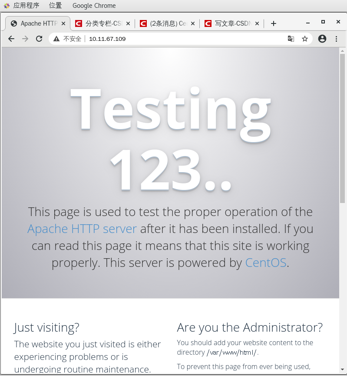Reload the current page
347x376 pixels.
tap(39, 39)
